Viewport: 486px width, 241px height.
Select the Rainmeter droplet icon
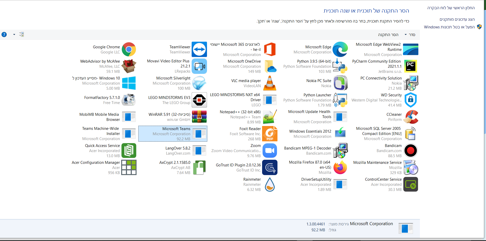point(270,184)
